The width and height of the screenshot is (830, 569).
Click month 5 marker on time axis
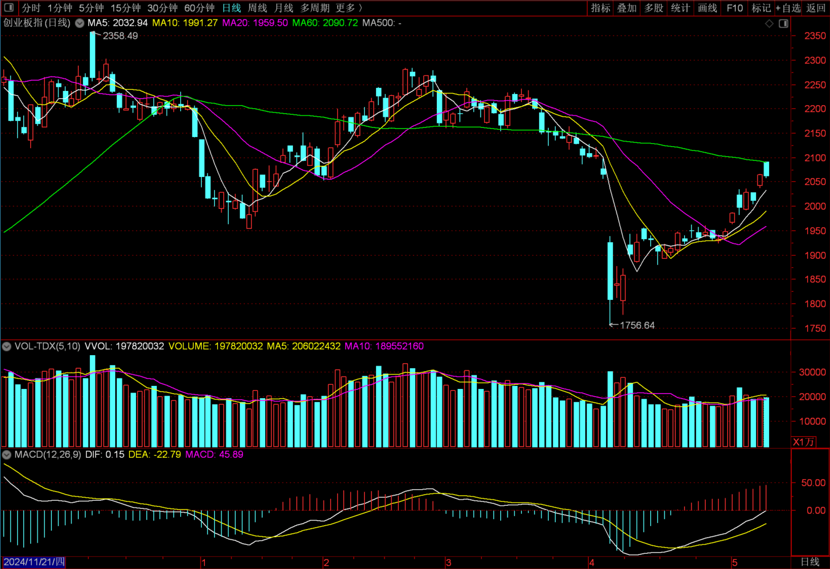735,563
